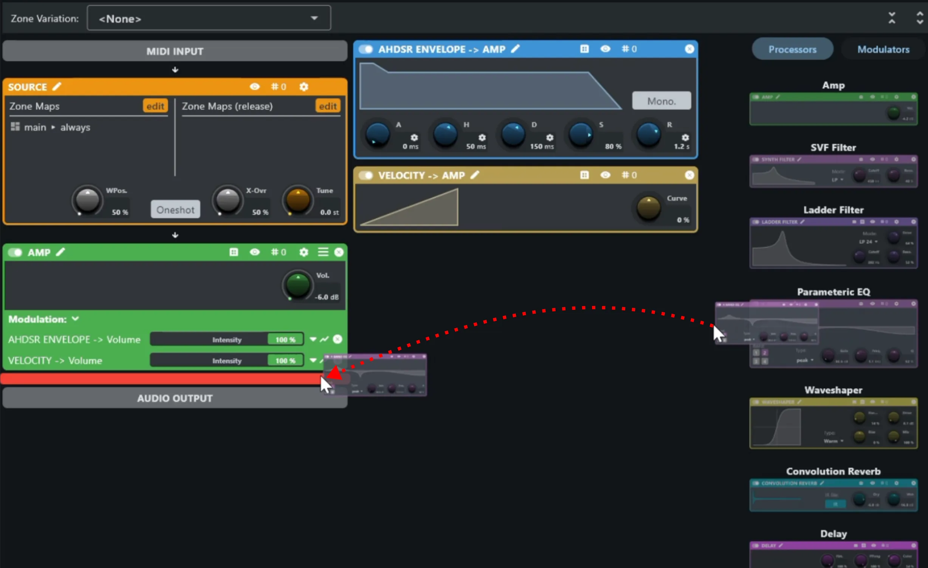Collapse the Modulation section chevron

click(x=75, y=319)
